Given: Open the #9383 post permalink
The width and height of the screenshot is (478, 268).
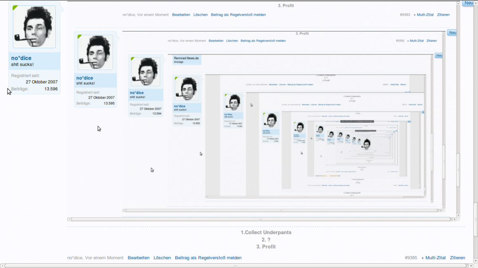Looking at the screenshot, I should click(405, 15).
